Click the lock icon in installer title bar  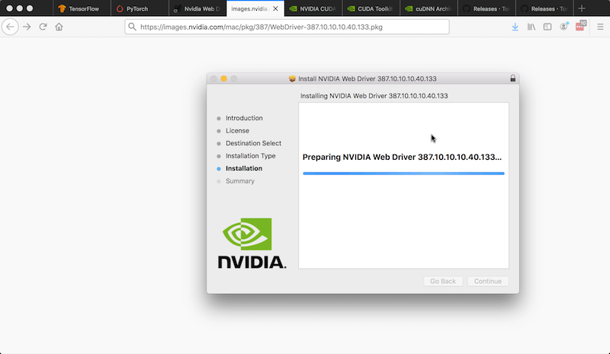(x=512, y=78)
